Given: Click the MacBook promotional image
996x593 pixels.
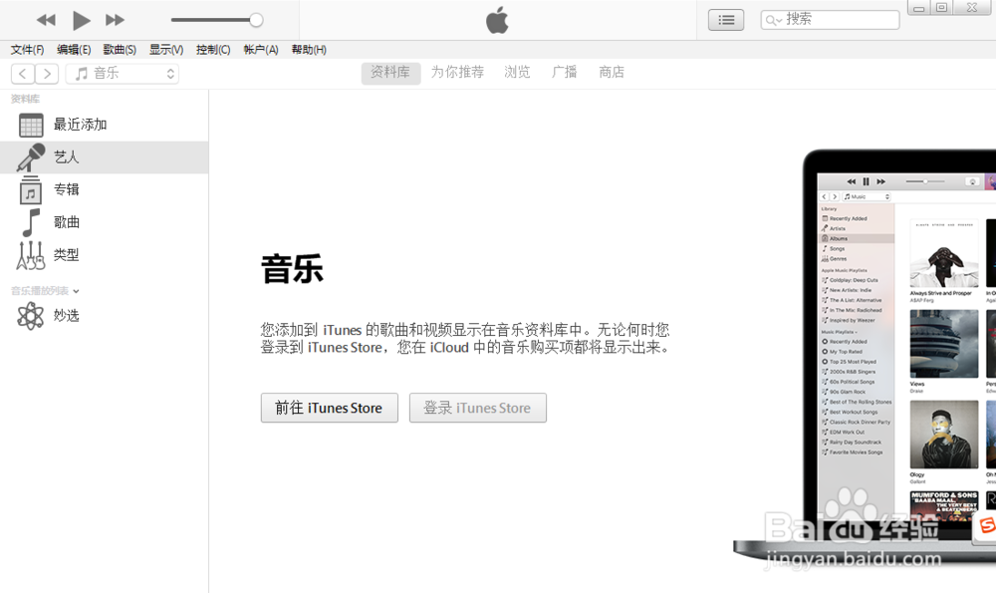Looking at the screenshot, I should 865,356.
